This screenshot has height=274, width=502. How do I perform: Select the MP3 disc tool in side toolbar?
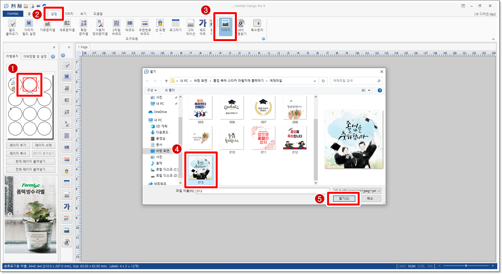67,242
